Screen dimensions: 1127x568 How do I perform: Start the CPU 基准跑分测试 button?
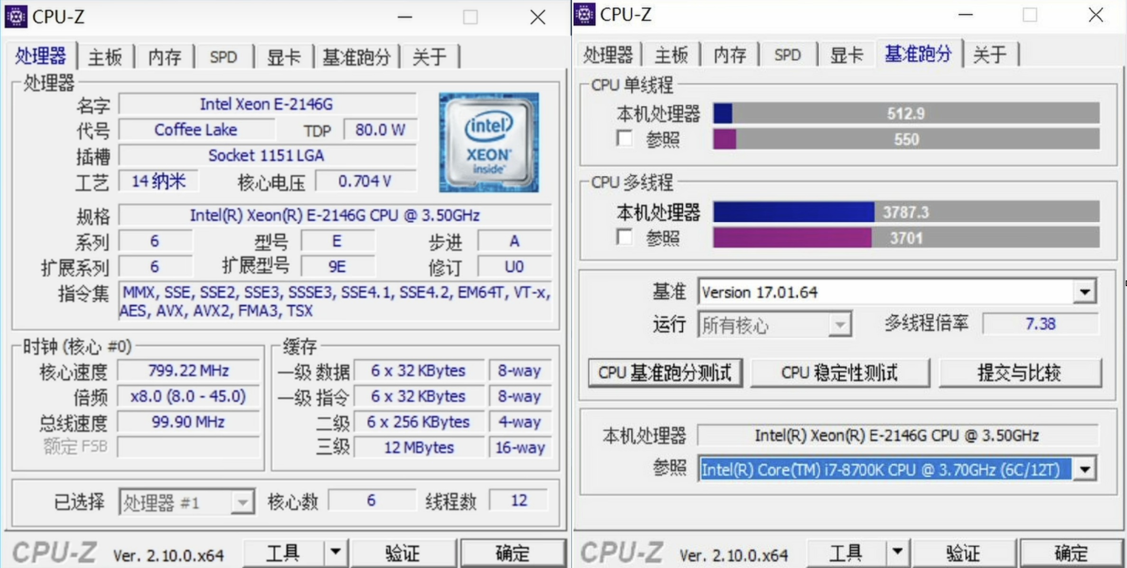pyautogui.click(x=665, y=373)
